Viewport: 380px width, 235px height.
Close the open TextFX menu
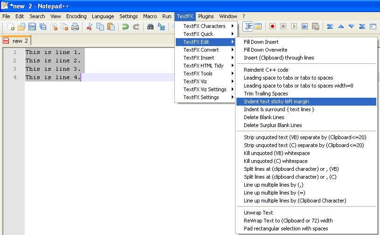[x=185, y=16]
